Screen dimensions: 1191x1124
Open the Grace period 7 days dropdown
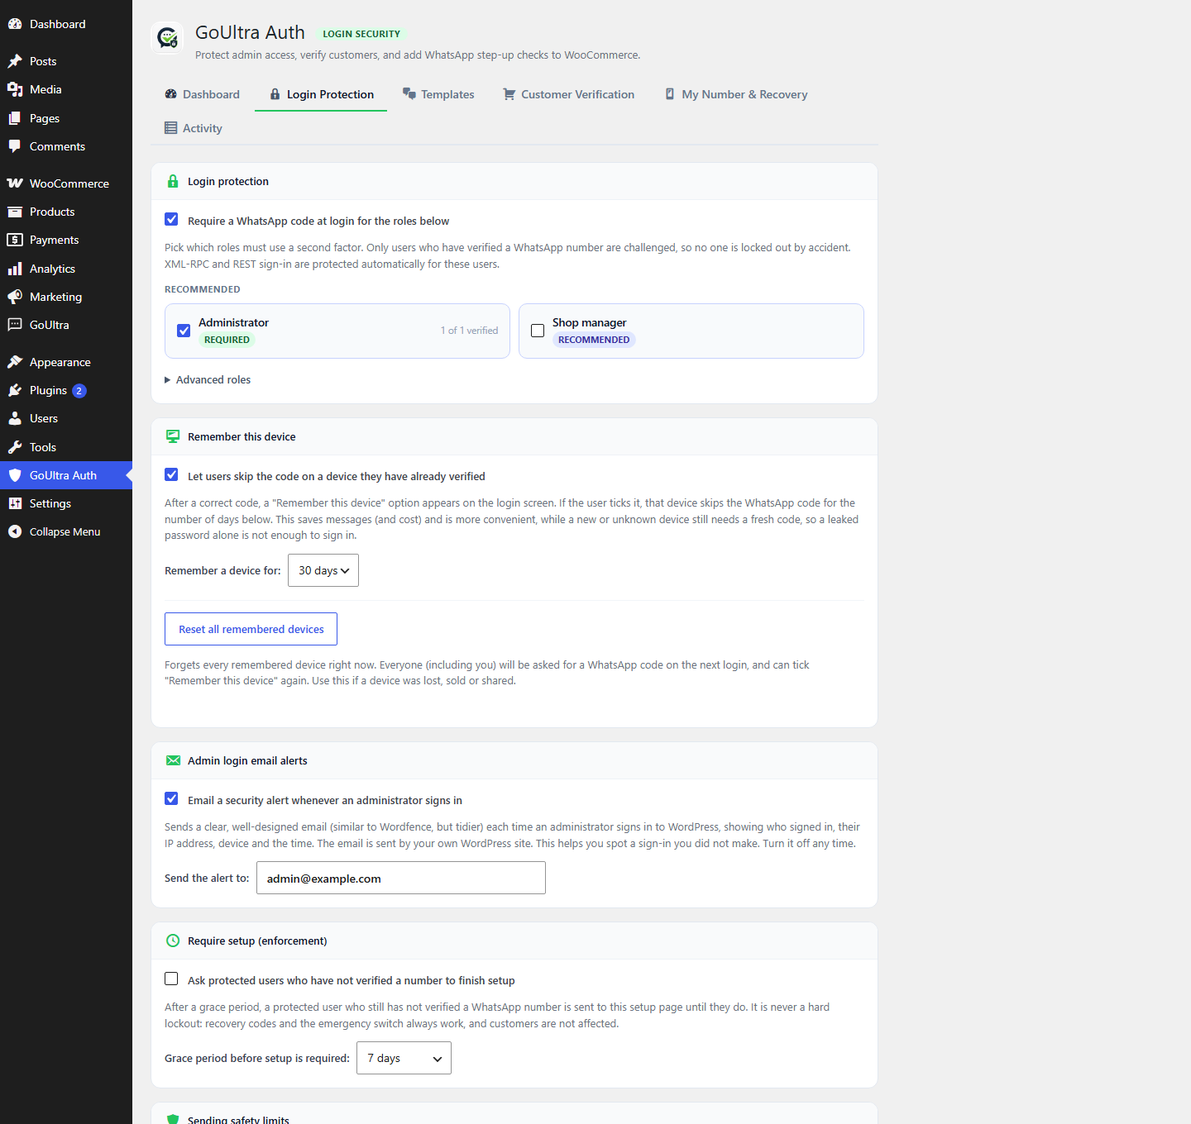(404, 1058)
